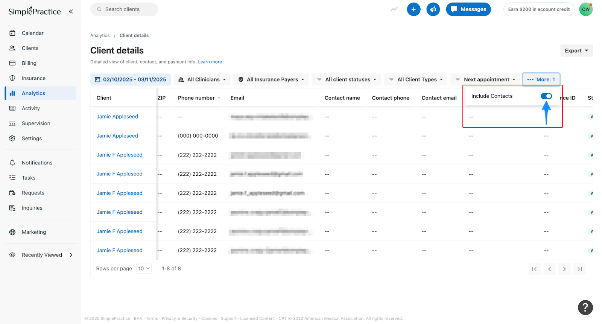This screenshot has height=324, width=602.
Task: Open the megaphone announcements icon
Action: click(x=433, y=9)
